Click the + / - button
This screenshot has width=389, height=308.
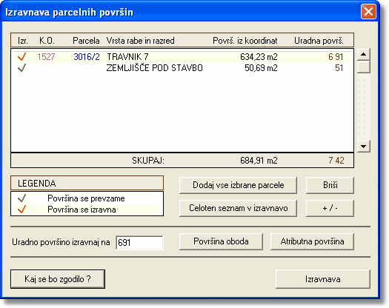point(330,208)
